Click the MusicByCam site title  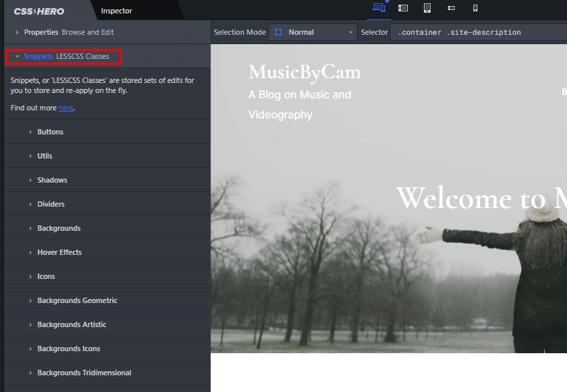pos(304,72)
